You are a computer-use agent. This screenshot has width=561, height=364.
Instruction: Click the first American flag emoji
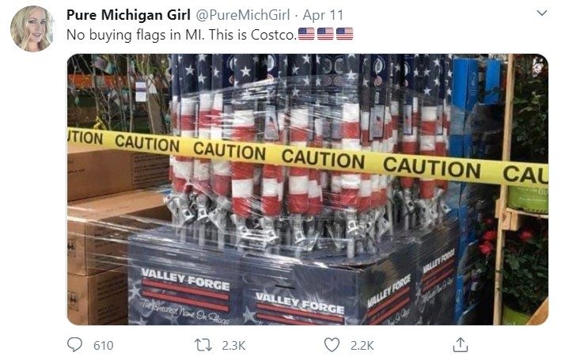[x=306, y=34]
